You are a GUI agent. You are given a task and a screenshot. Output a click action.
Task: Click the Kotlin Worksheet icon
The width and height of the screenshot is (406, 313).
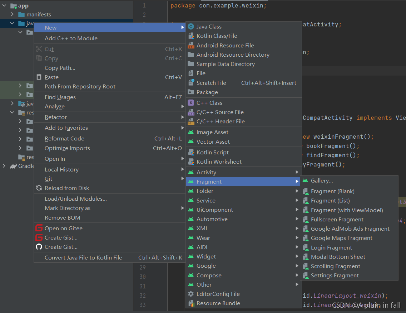[x=191, y=161]
